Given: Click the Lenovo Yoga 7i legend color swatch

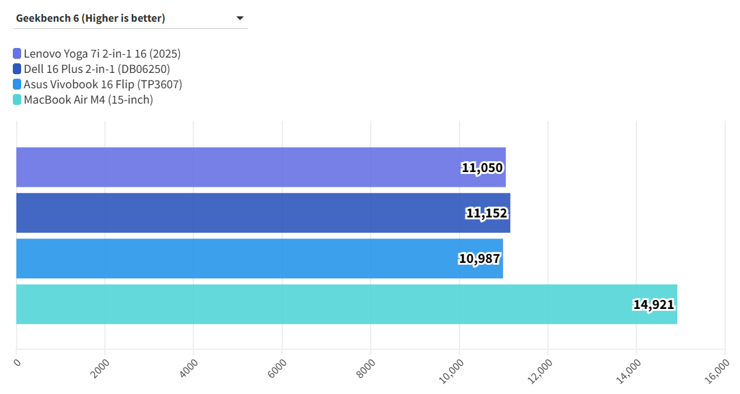Looking at the screenshot, I should 17,54.
